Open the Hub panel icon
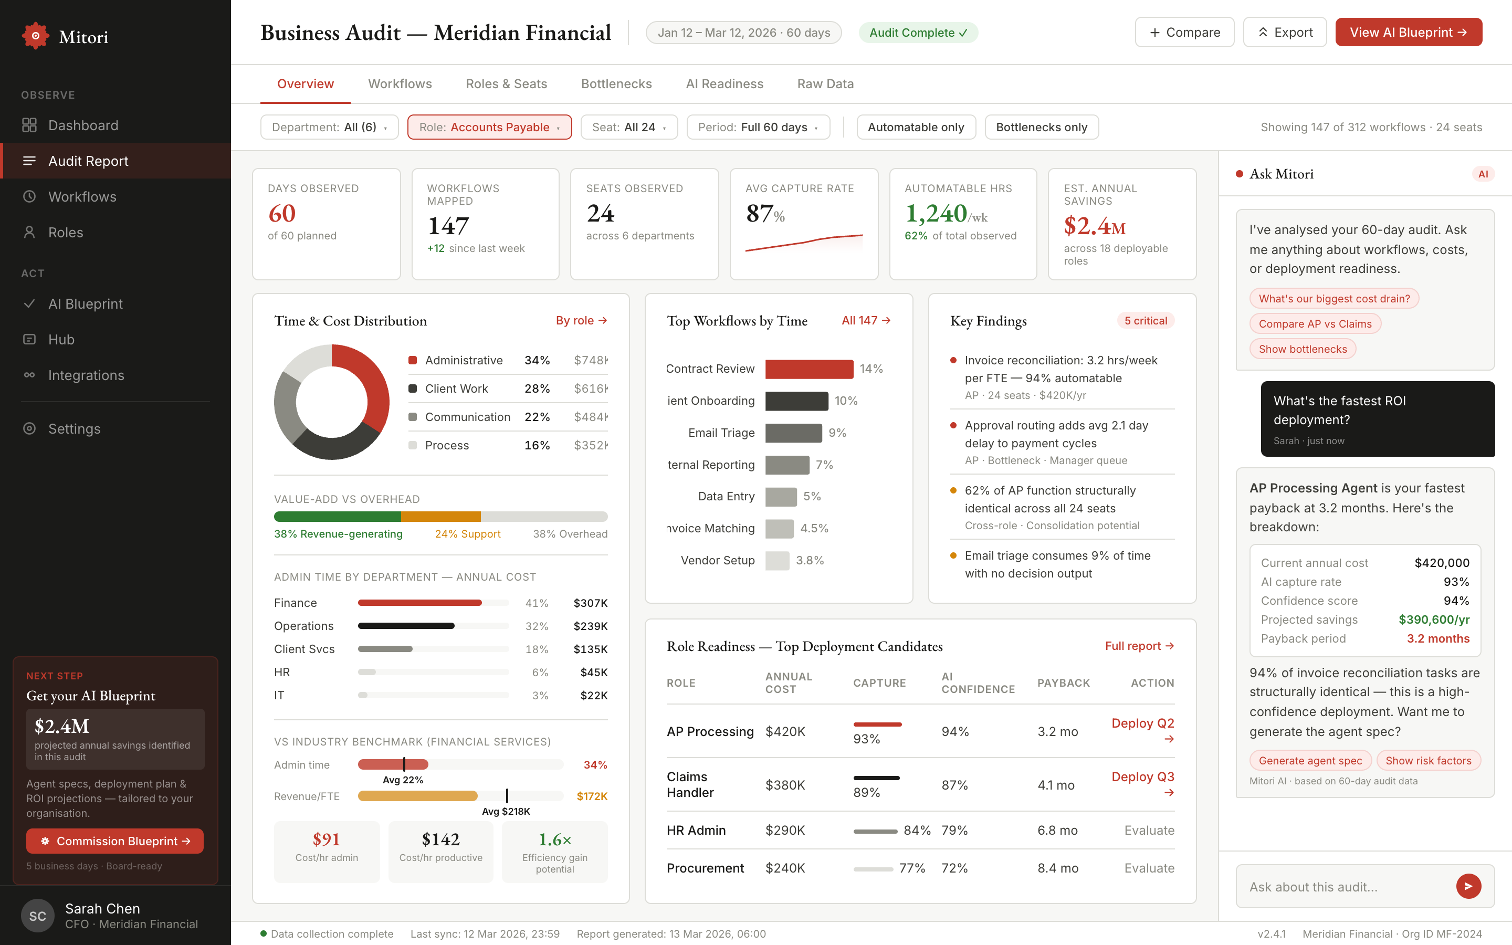The height and width of the screenshot is (945, 1512). coord(29,339)
